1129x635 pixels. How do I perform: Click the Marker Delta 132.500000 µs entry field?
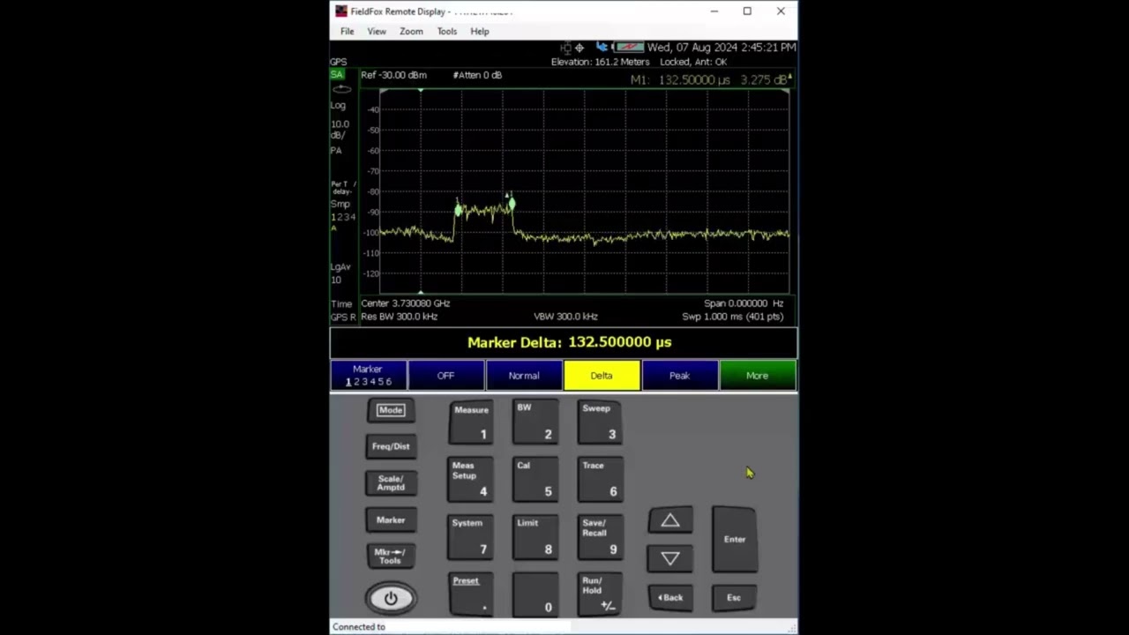564,342
